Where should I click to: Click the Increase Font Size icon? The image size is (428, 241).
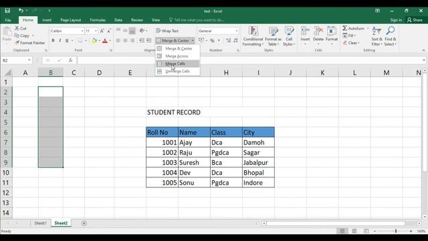pos(102,31)
